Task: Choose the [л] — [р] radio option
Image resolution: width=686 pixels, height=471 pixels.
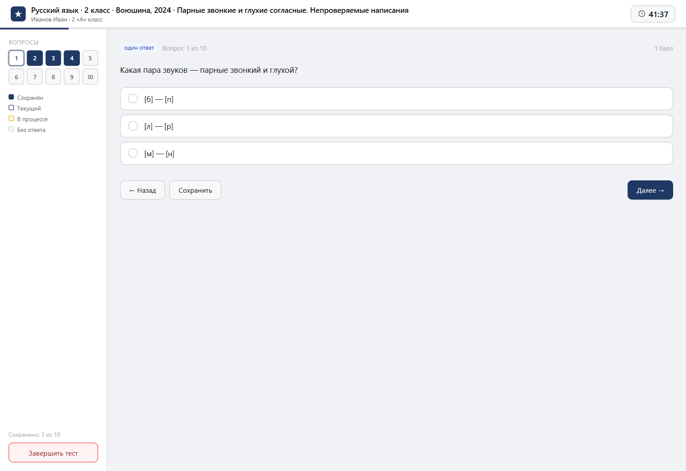Action: pyautogui.click(x=396, y=126)
